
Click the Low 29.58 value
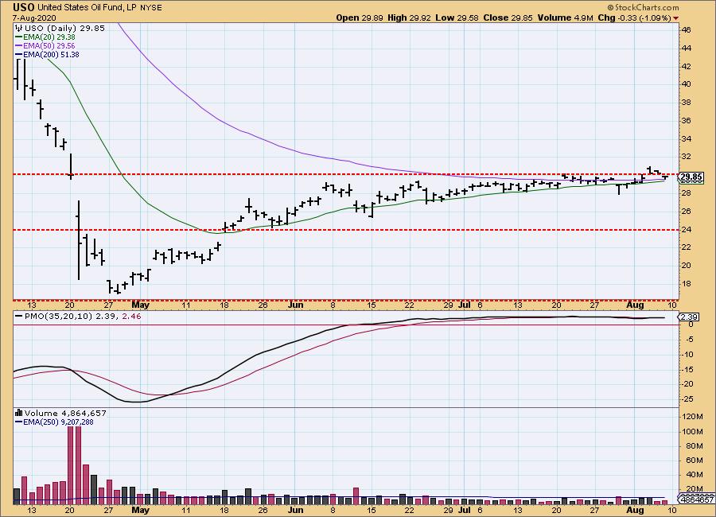(457, 17)
